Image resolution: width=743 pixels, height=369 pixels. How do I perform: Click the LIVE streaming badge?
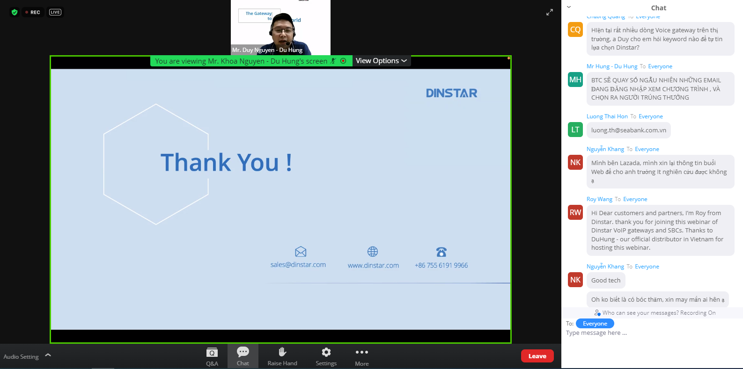(x=55, y=12)
